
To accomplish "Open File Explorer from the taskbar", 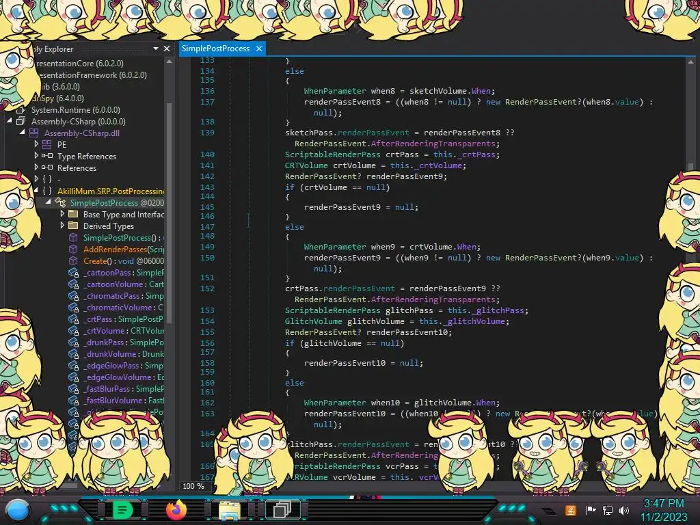I will tap(230, 510).
